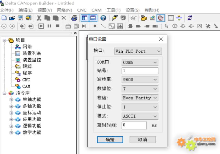The height and width of the screenshot is (154, 220).
Task: Save project with floppy disk icon
Action: [x=20, y=18]
